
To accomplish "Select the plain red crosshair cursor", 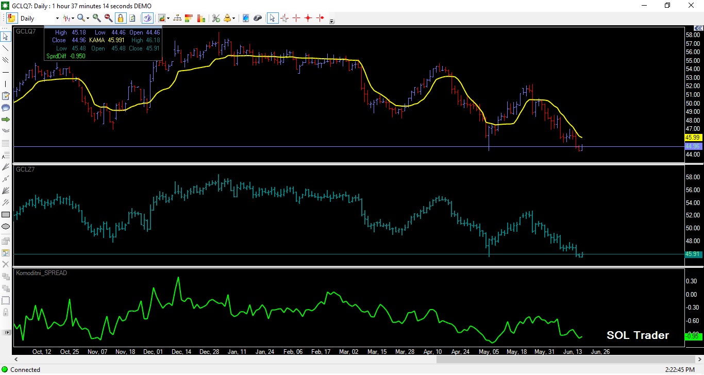I will pyautogui.click(x=296, y=18).
